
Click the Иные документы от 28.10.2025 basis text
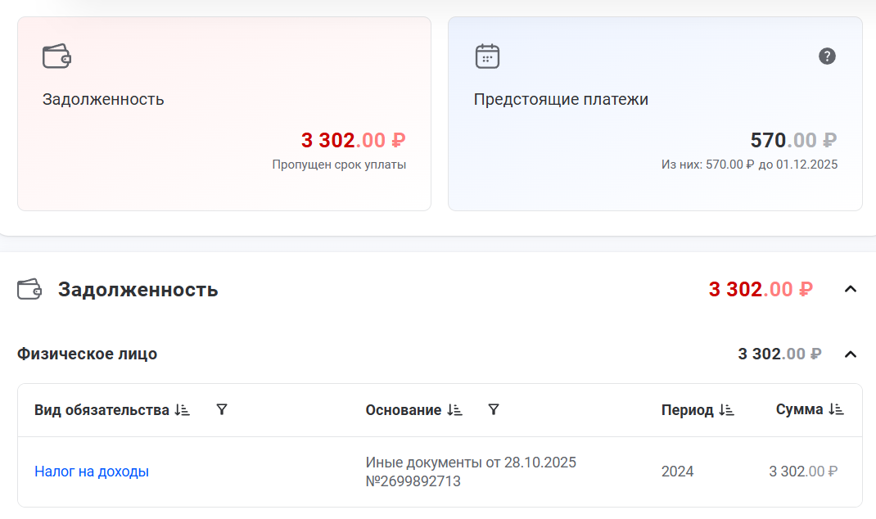pyautogui.click(x=471, y=463)
